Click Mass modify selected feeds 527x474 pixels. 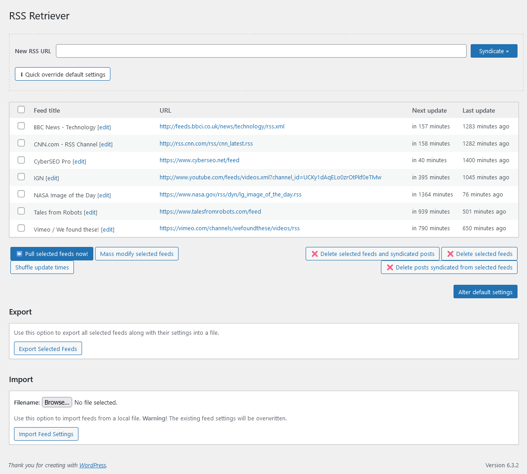pos(137,254)
